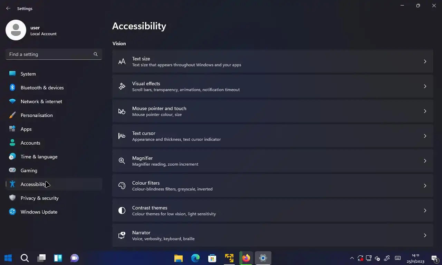
Task: Click the Windows Update sync icon
Action: click(x=12, y=212)
